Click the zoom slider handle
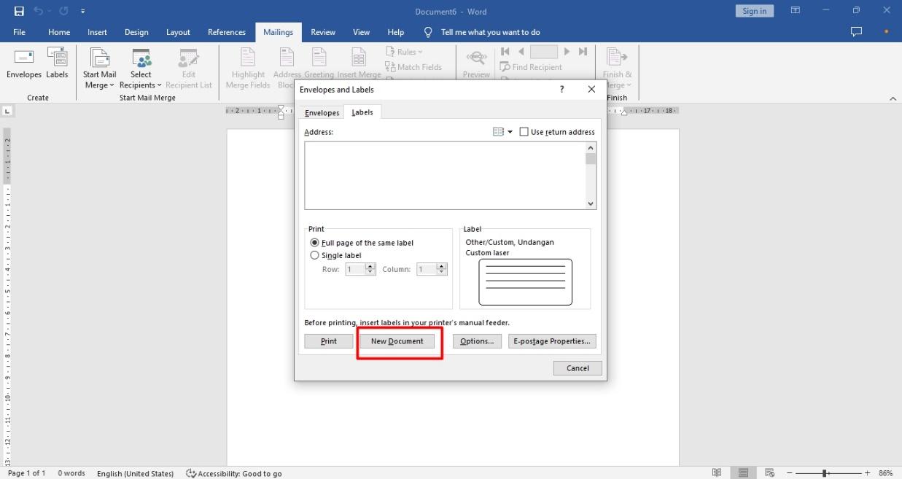The width and height of the screenshot is (902, 479). pyautogui.click(x=825, y=473)
